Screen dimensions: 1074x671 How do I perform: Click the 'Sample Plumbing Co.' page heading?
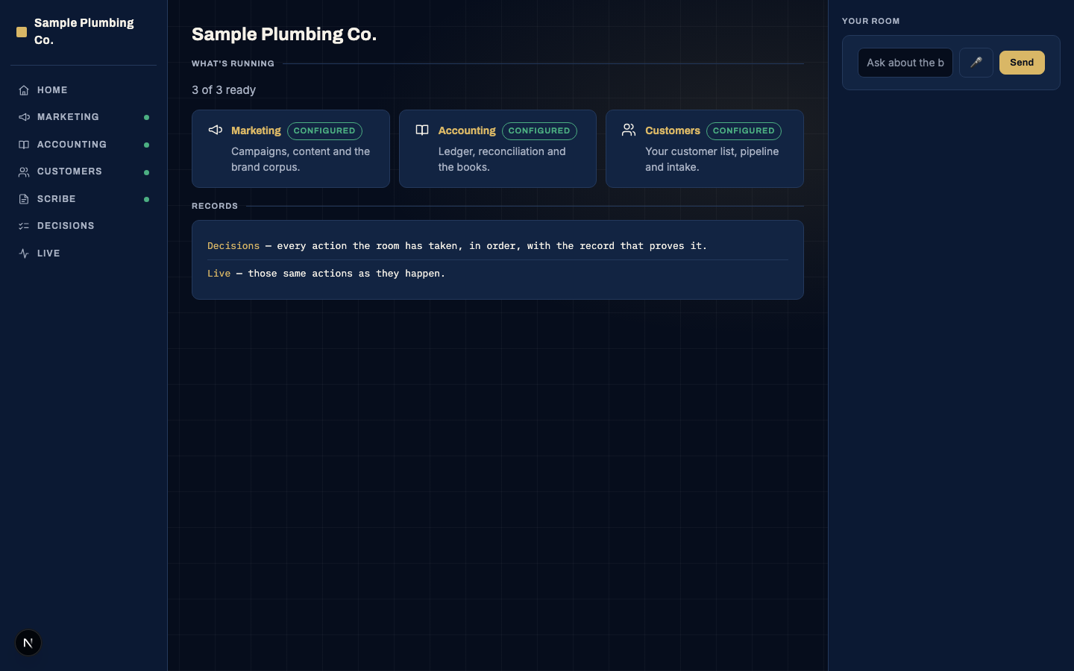click(284, 34)
